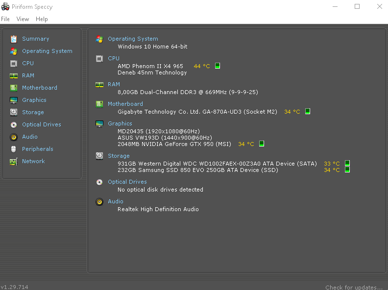Click the Optical Drives disc icon in sidebar
Image resolution: width=388 pixels, height=290 pixels.
(13, 124)
